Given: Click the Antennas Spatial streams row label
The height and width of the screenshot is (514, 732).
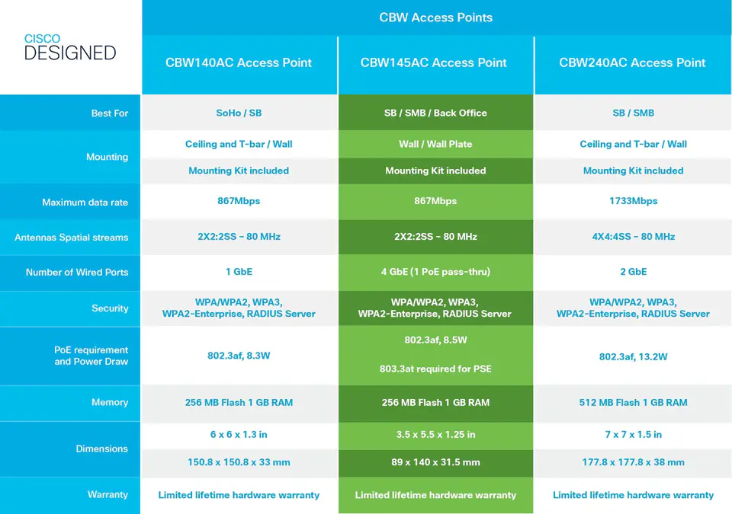Looking at the screenshot, I should [x=72, y=238].
